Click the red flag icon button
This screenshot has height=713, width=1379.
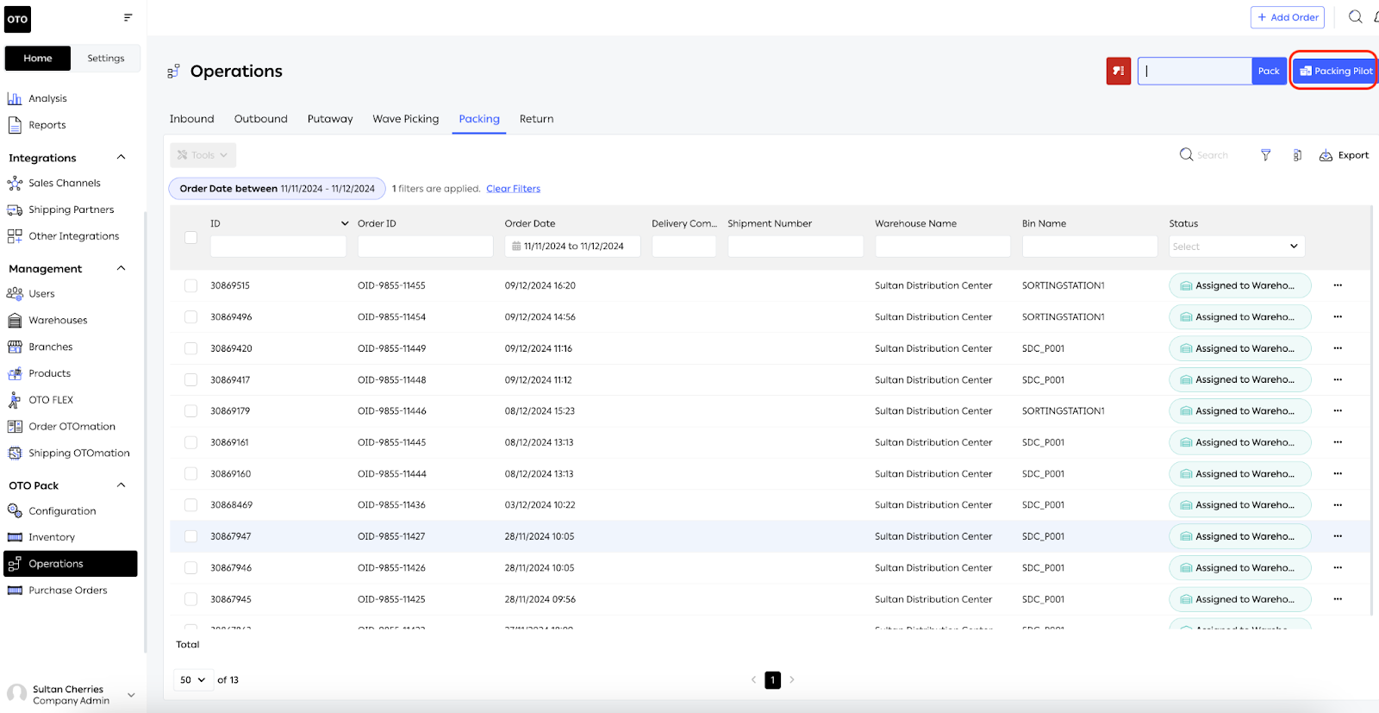pyautogui.click(x=1118, y=71)
